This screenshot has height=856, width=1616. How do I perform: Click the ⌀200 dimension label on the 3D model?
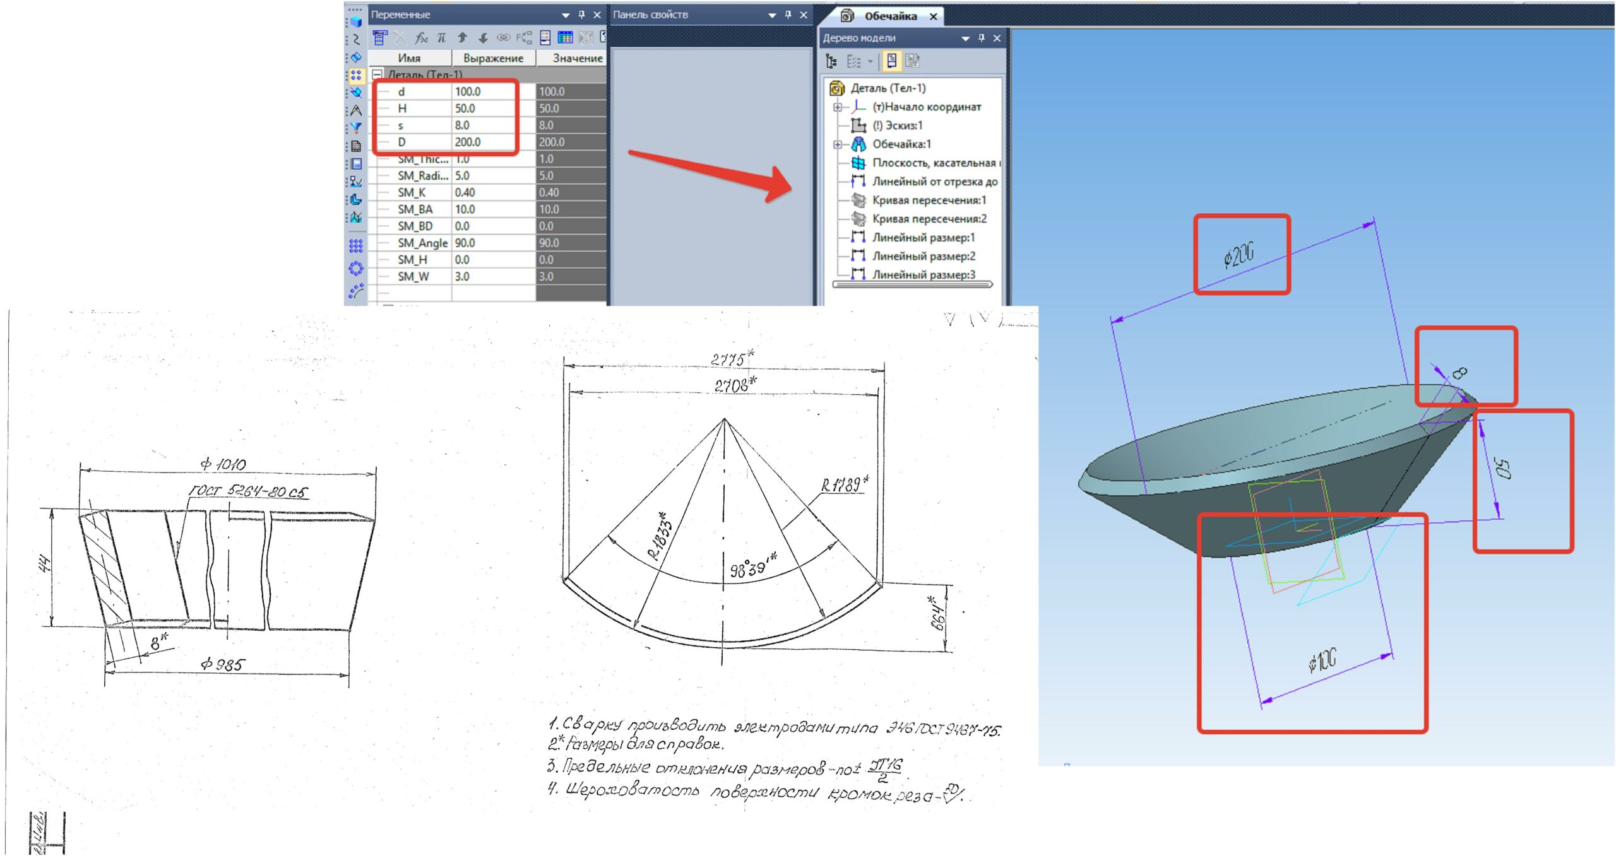click(1239, 255)
